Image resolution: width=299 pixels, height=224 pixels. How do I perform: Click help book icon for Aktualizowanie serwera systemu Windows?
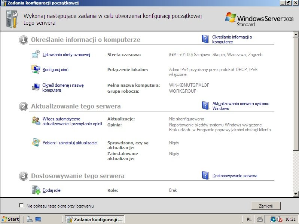[205, 105]
